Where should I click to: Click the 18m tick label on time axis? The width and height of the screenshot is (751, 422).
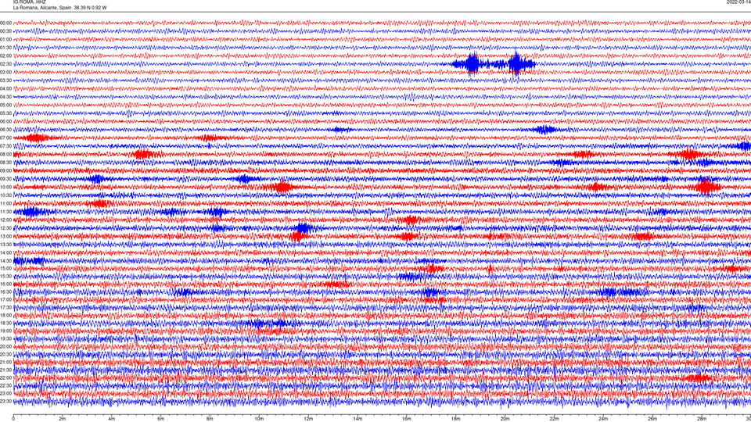point(456,419)
